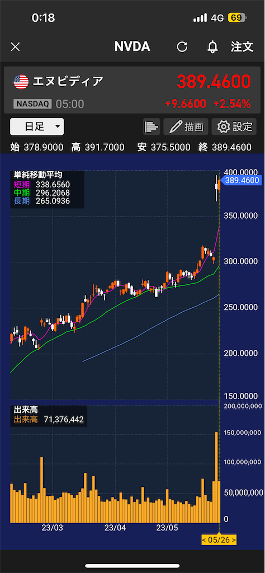The width and height of the screenshot is (265, 573).
Task: Close the NVDA chart screen
Action: [x=15, y=47]
